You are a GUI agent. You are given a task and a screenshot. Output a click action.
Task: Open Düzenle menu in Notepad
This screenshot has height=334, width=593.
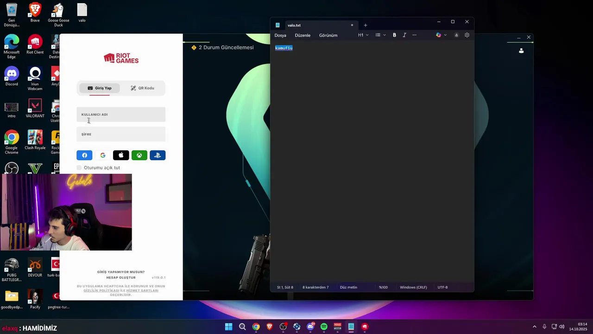pos(303,35)
